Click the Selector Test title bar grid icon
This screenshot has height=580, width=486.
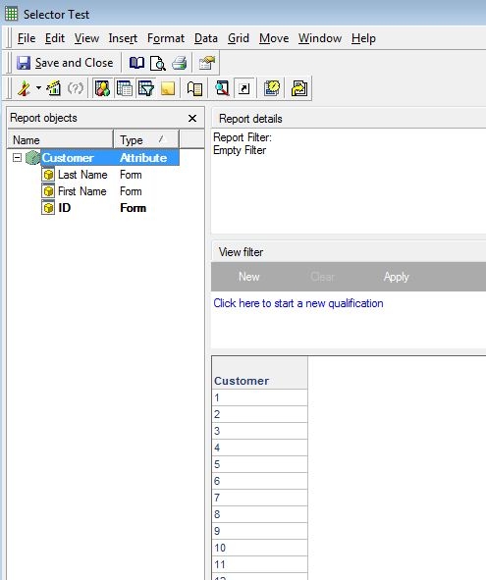coord(11,14)
